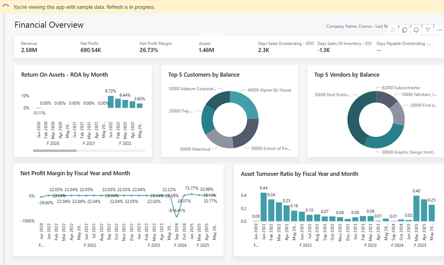Viewport: 444px width, 265px height.
Task: Click the Assets 1.46M card
Action: (206, 47)
